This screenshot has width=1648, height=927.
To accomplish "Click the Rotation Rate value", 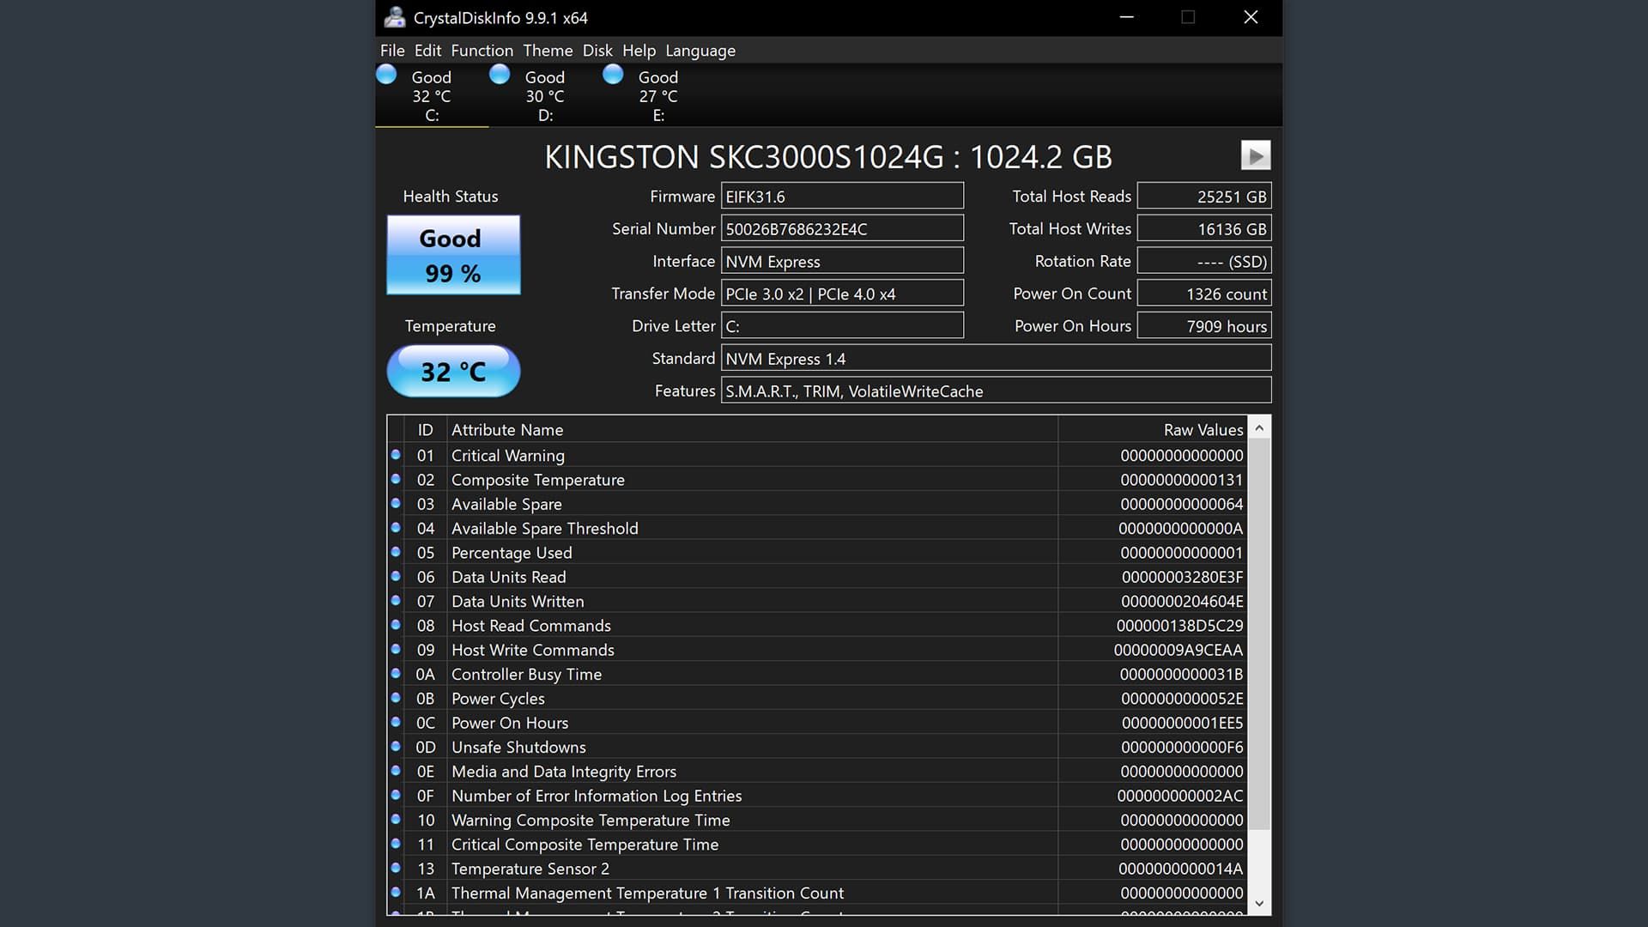I will pos(1204,261).
